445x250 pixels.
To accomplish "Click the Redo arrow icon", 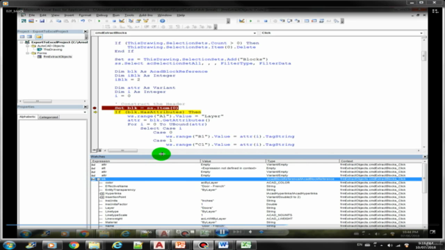I will (x=90, y=21).
